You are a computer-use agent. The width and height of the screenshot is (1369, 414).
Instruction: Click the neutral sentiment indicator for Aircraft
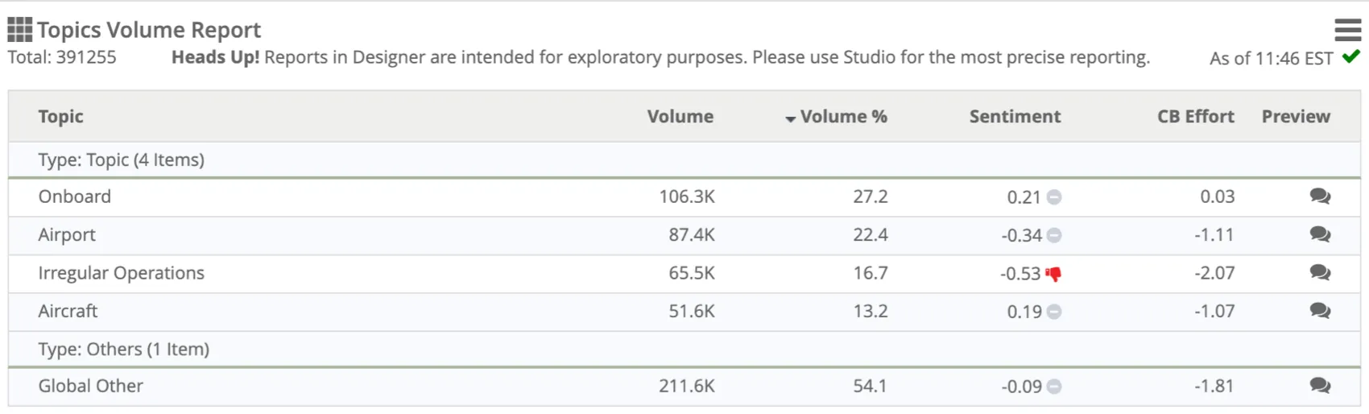[1054, 312]
